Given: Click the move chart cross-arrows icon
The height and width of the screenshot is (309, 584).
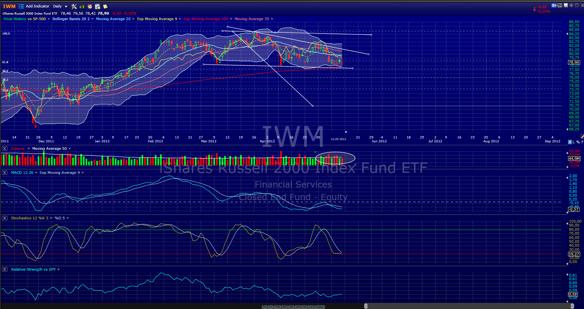Looking at the screenshot, I should pyautogui.click(x=571, y=5).
